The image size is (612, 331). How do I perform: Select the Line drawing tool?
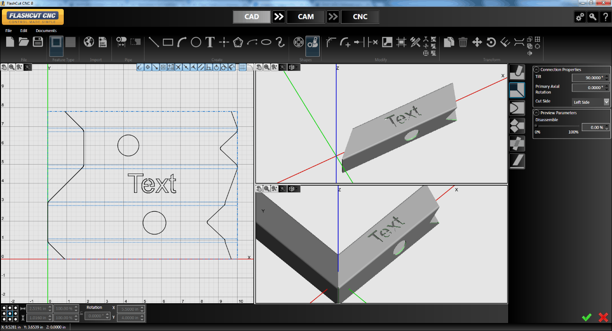point(153,42)
